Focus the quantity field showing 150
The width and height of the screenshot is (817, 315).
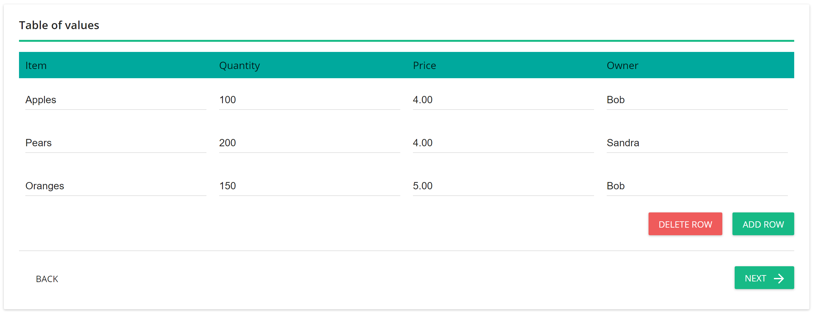point(310,186)
